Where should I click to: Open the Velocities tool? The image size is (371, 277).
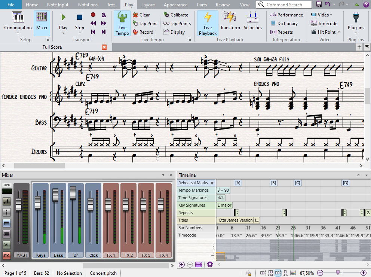253,21
